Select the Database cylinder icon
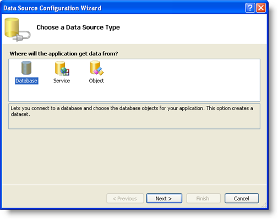The width and height of the screenshot is (278, 219). point(26,68)
